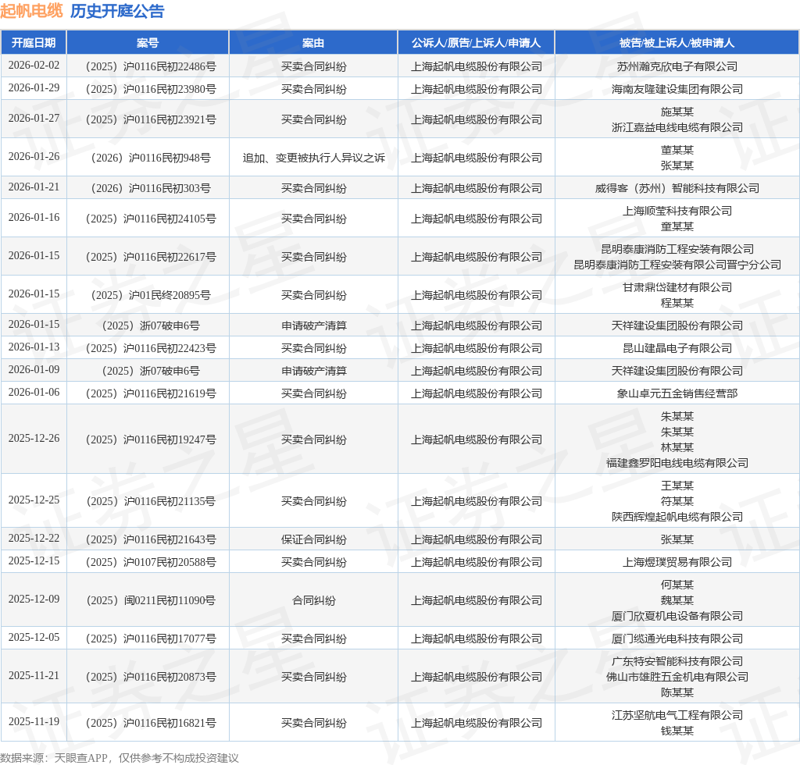800x765 pixels.
Task: Select date cell 2025-12-25
Action: [x=34, y=500]
